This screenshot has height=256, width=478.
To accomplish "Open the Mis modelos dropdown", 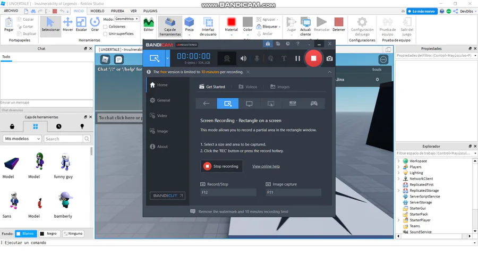I will click(22, 139).
